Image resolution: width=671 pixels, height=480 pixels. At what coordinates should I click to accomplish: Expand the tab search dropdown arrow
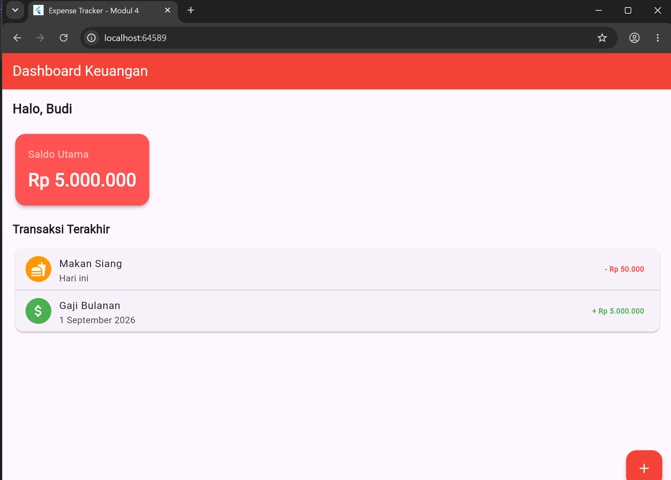(15, 10)
